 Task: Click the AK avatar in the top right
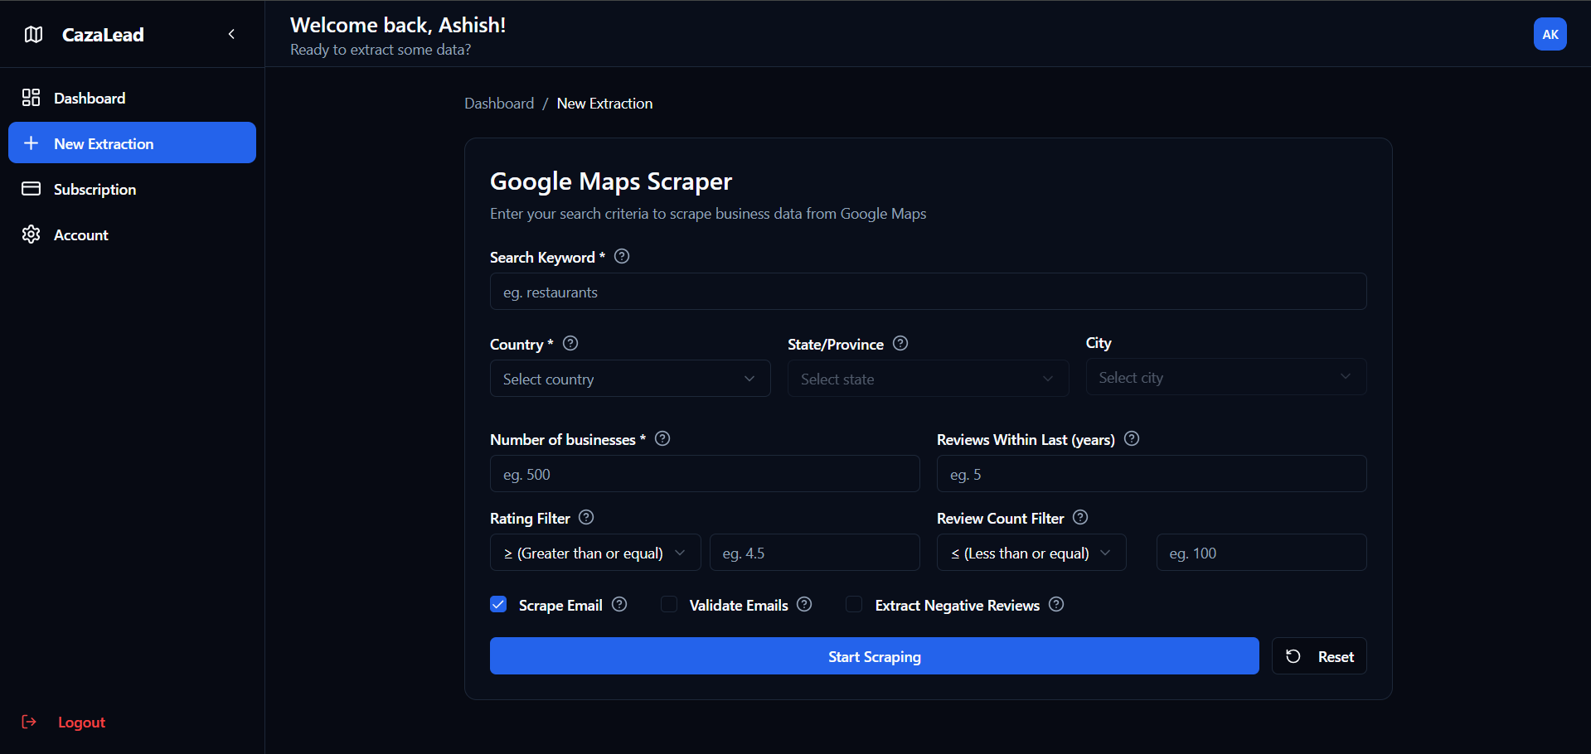tap(1549, 34)
